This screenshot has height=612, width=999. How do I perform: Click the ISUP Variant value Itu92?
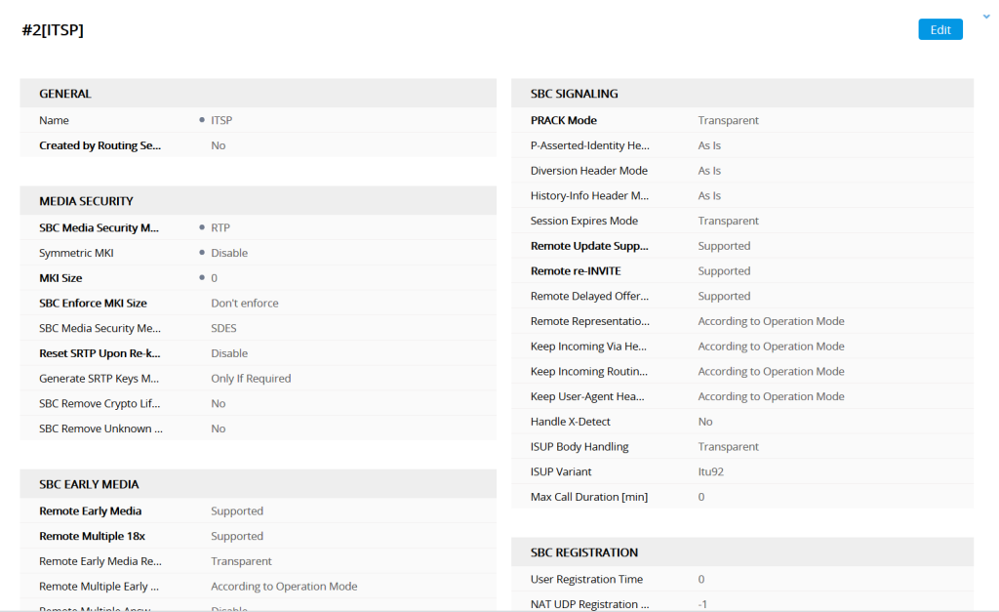pos(709,470)
